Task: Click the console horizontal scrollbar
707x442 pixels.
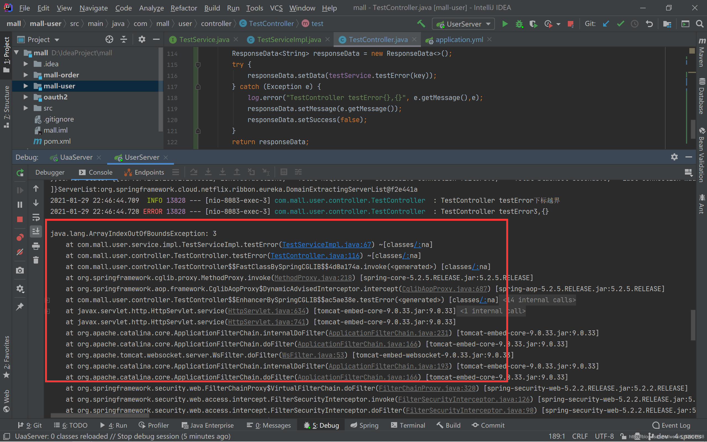Action: pos(100,415)
